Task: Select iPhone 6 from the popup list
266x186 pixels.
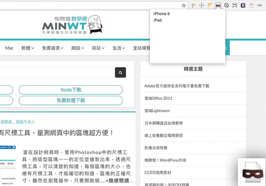Action: (x=161, y=14)
